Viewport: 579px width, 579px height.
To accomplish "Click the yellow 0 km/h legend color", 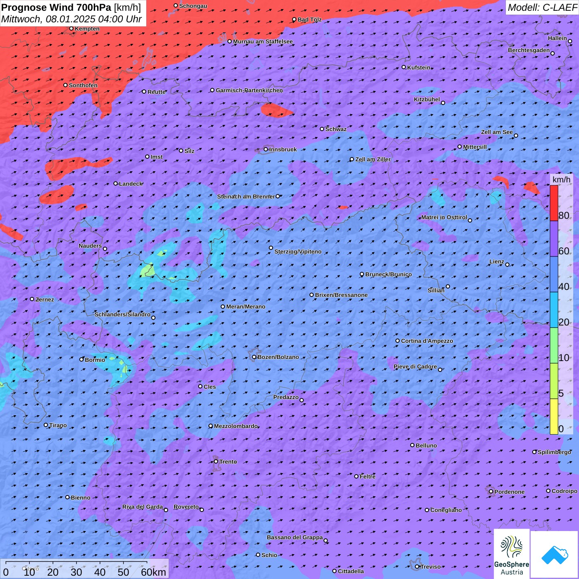I will coord(554,416).
